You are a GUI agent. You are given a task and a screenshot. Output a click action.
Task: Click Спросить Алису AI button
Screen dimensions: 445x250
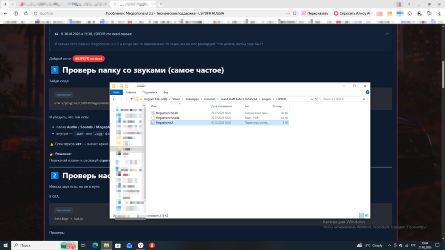point(352,13)
